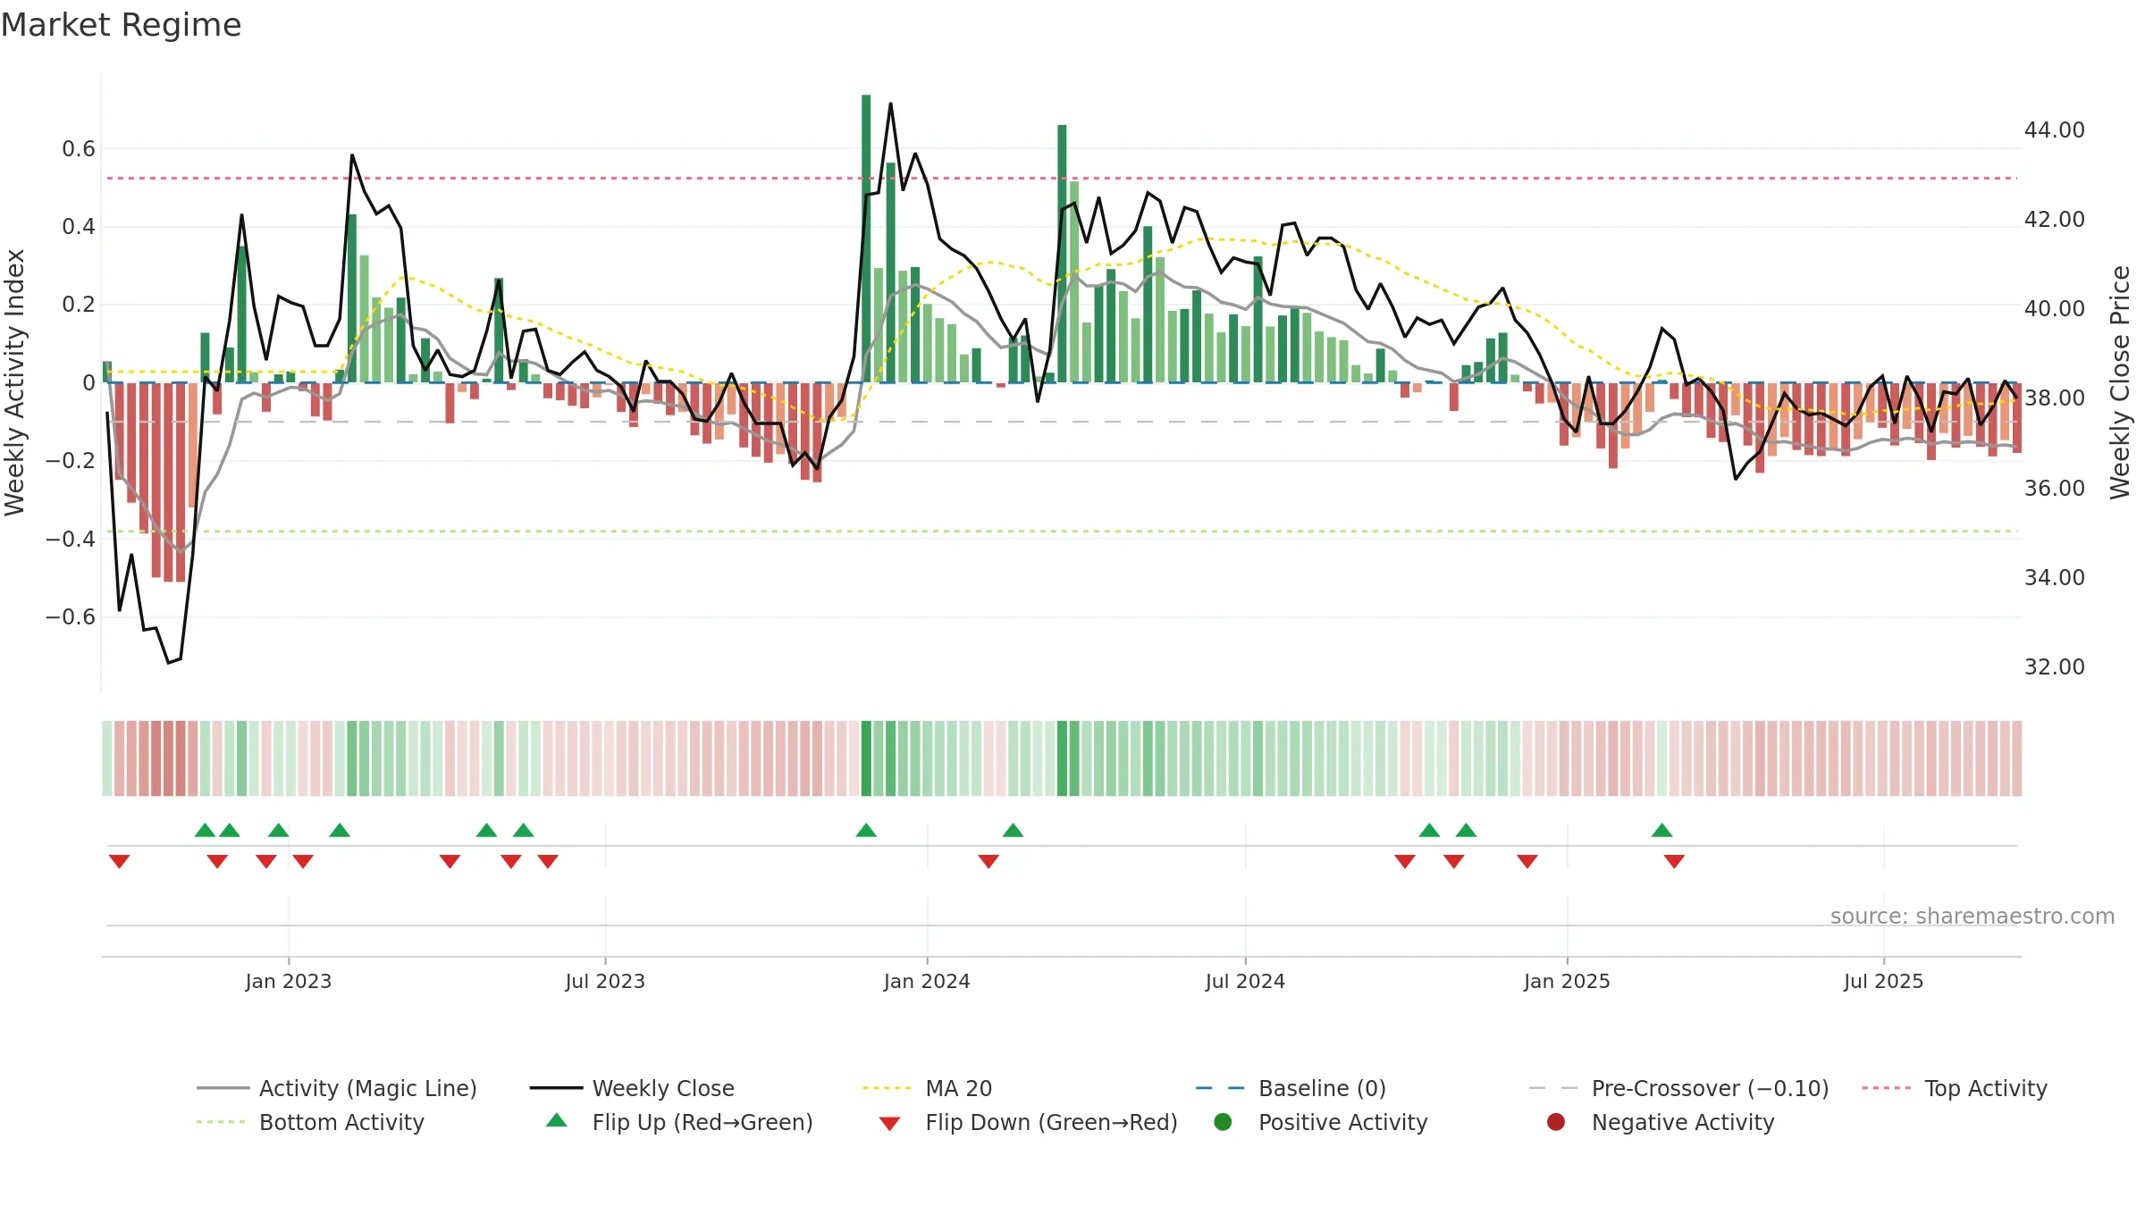This screenshot has height=1206, width=2145.
Task: Click the Flip Up (Red→Green) legend label
Action: pos(702,1122)
